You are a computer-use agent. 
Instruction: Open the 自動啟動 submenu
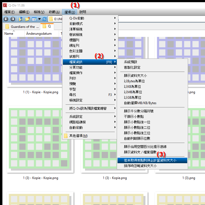[x=90, y=128]
